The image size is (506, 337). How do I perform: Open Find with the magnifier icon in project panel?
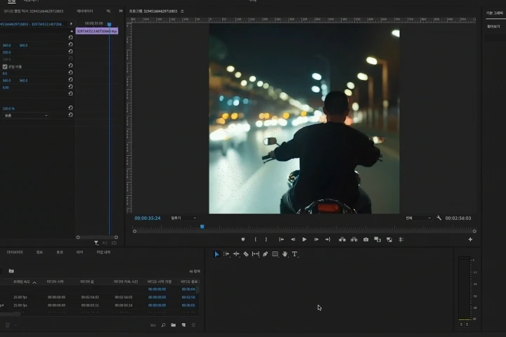(163, 325)
